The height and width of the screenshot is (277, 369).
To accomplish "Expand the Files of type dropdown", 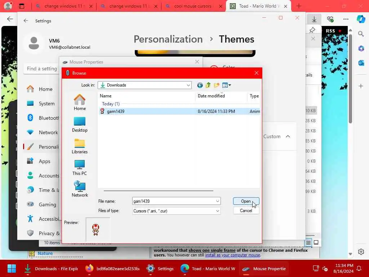I will [217, 211].
